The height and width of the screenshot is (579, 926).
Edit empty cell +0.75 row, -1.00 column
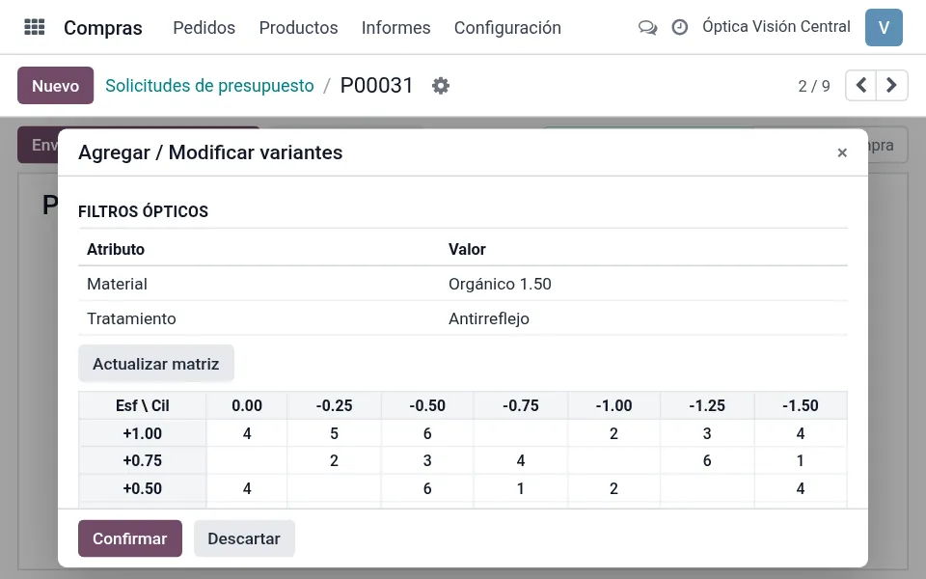614,461
